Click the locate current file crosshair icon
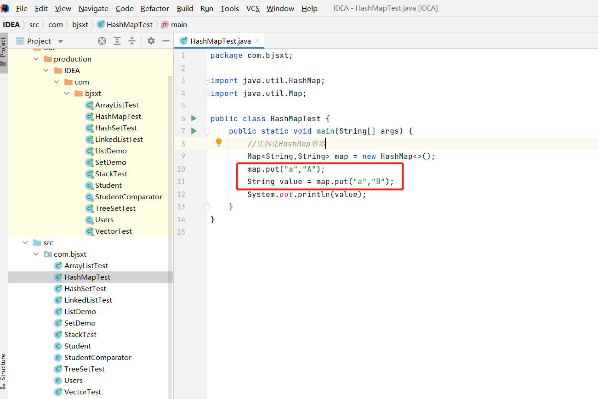 (x=102, y=41)
